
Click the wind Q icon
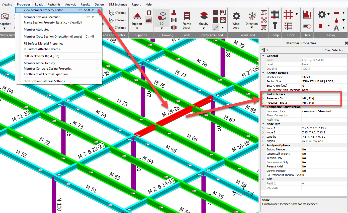[264, 20]
